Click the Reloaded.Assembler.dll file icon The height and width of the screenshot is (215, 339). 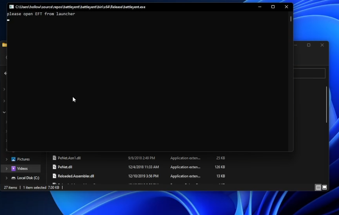click(x=55, y=176)
